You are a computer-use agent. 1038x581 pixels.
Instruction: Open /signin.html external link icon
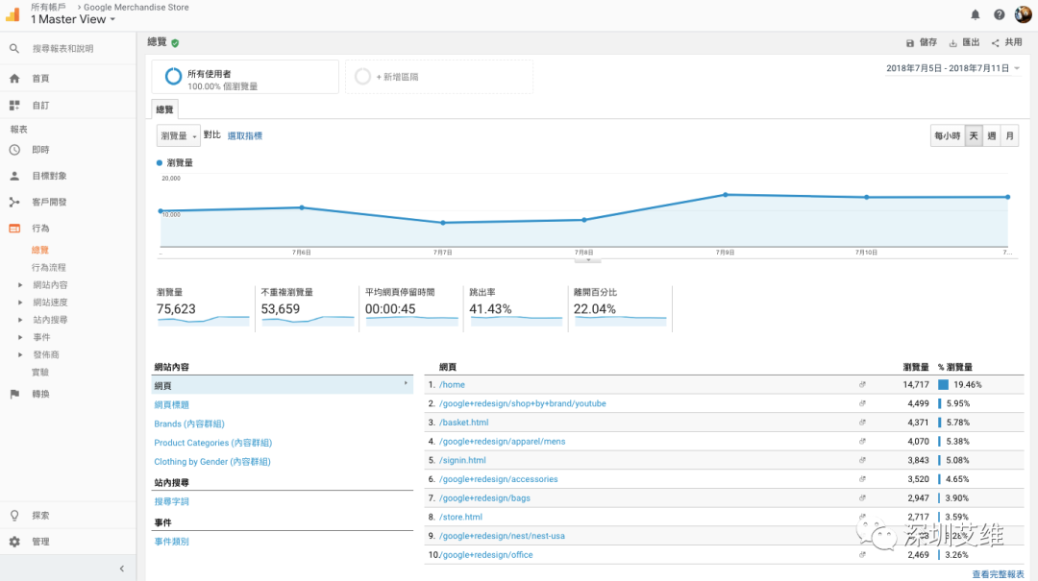(862, 460)
